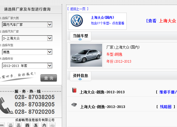177x127 pixels.
Task: Click the 四 numbered button
Action: 27,125
